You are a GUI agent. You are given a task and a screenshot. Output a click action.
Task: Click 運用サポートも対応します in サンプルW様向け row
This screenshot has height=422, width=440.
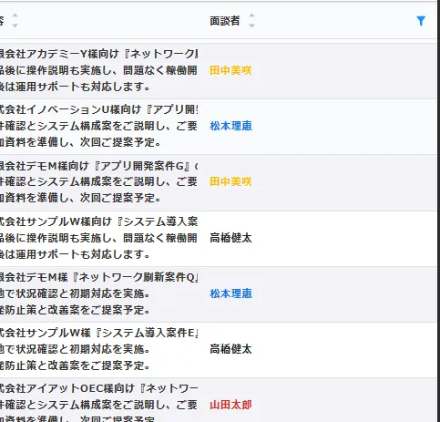[x=75, y=254]
